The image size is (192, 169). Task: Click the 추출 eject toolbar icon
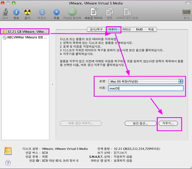tap(57, 14)
